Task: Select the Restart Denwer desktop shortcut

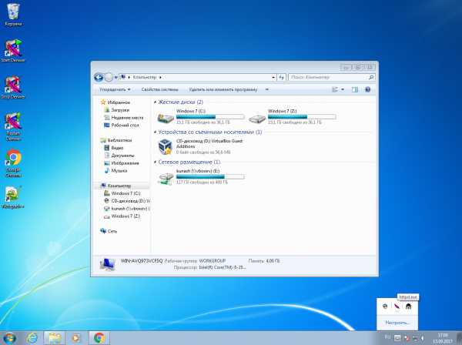Action: 13,127
